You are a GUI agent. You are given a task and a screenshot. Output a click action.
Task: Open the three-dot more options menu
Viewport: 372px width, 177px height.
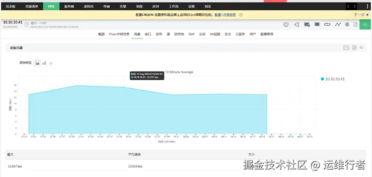pyautogui.click(x=368, y=6)
